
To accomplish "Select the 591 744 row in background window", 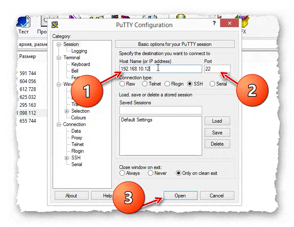I will (x=28, y=73).
